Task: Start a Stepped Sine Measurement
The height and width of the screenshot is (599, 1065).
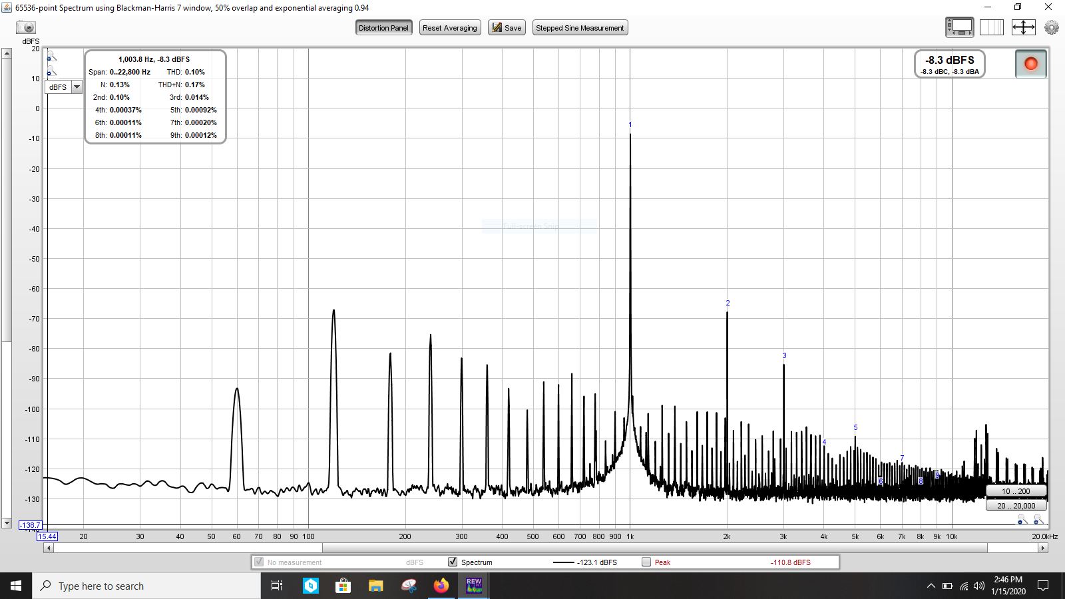Action: (580, 28)
